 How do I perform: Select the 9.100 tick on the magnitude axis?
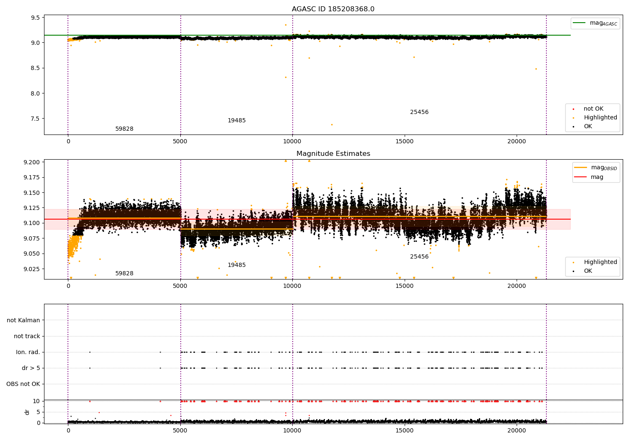click(32, 223)
